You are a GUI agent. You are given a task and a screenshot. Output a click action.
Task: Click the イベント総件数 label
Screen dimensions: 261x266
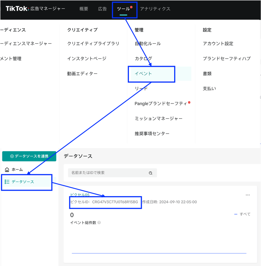(x=83, y=223)
